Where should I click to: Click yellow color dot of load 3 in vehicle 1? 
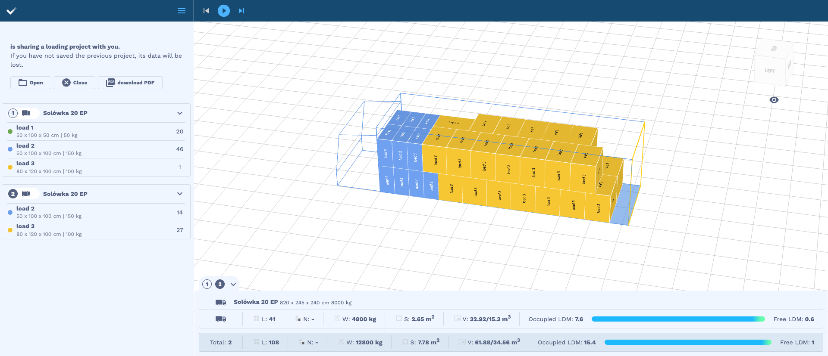pos(10,167)
